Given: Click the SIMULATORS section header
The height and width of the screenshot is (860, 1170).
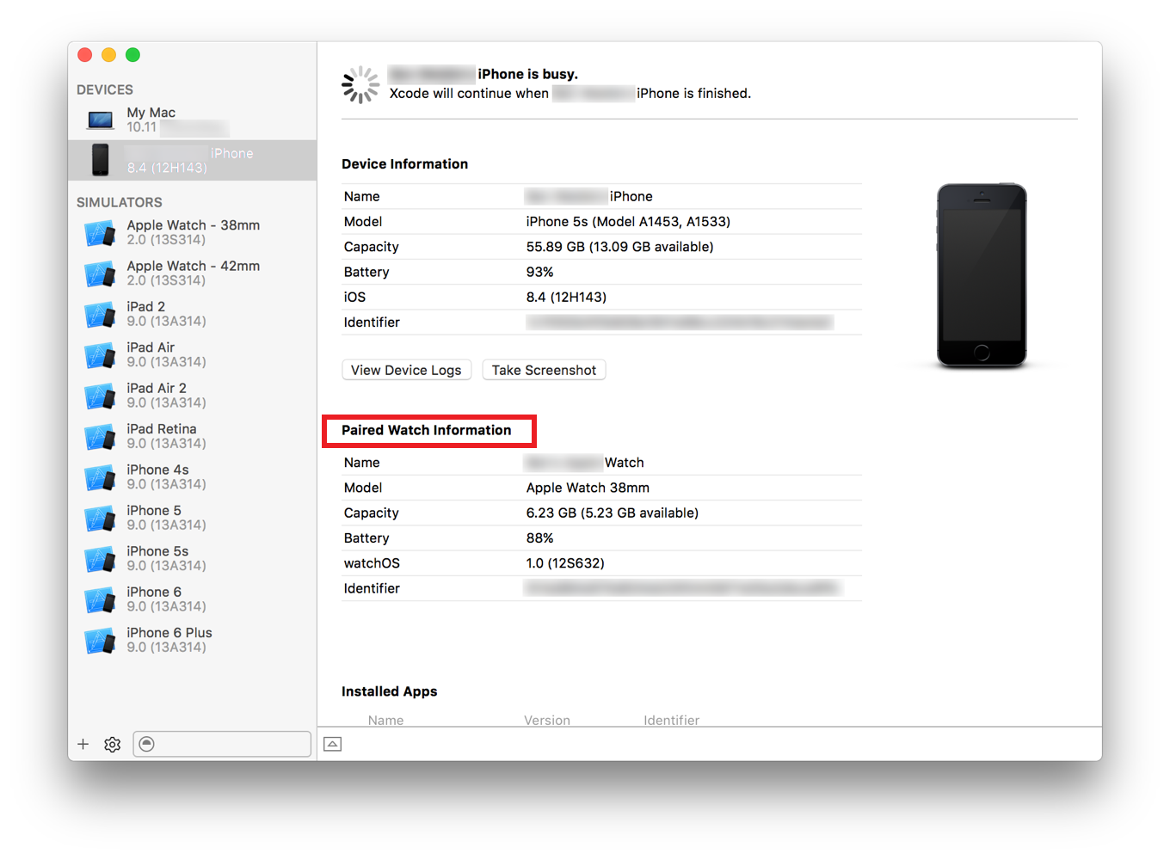Looking at the screenshot, I should 119,202.
